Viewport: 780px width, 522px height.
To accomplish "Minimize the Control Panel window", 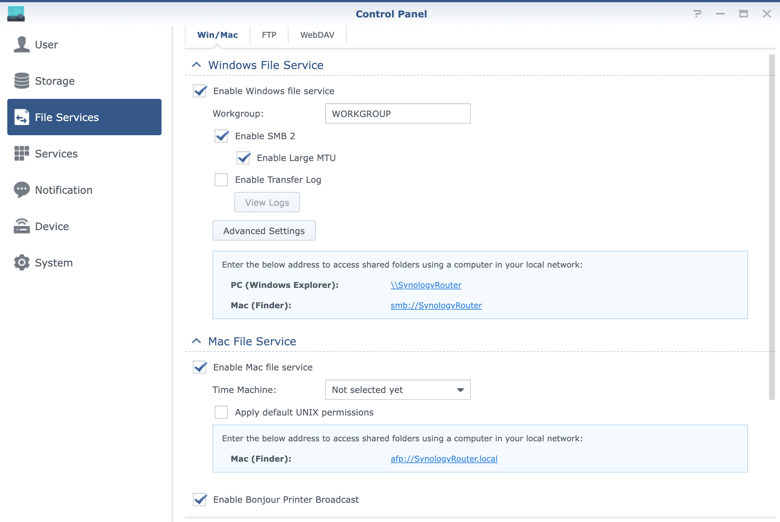I will [720, 14].
